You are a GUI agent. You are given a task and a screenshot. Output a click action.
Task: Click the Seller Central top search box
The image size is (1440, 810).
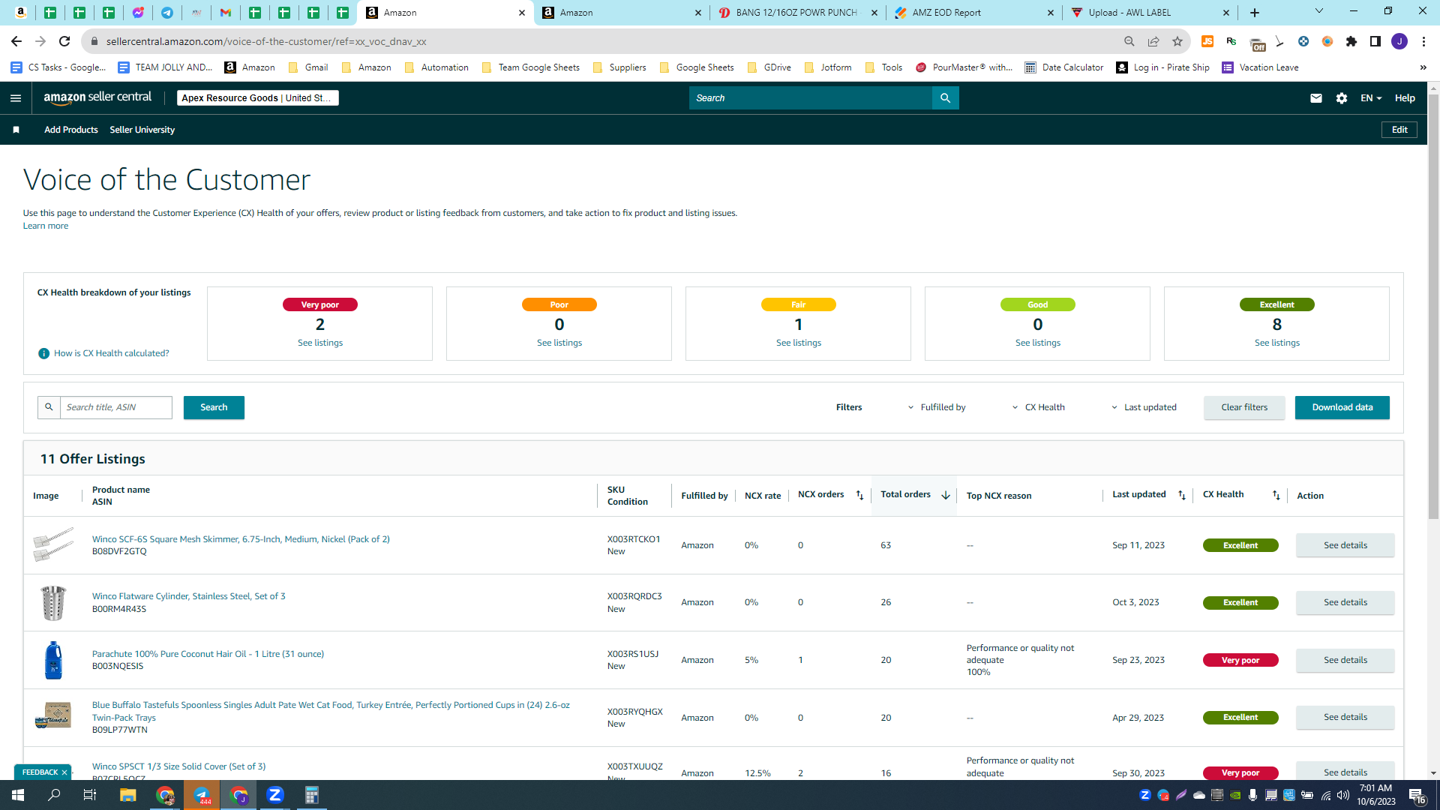(x=811, y=98)
